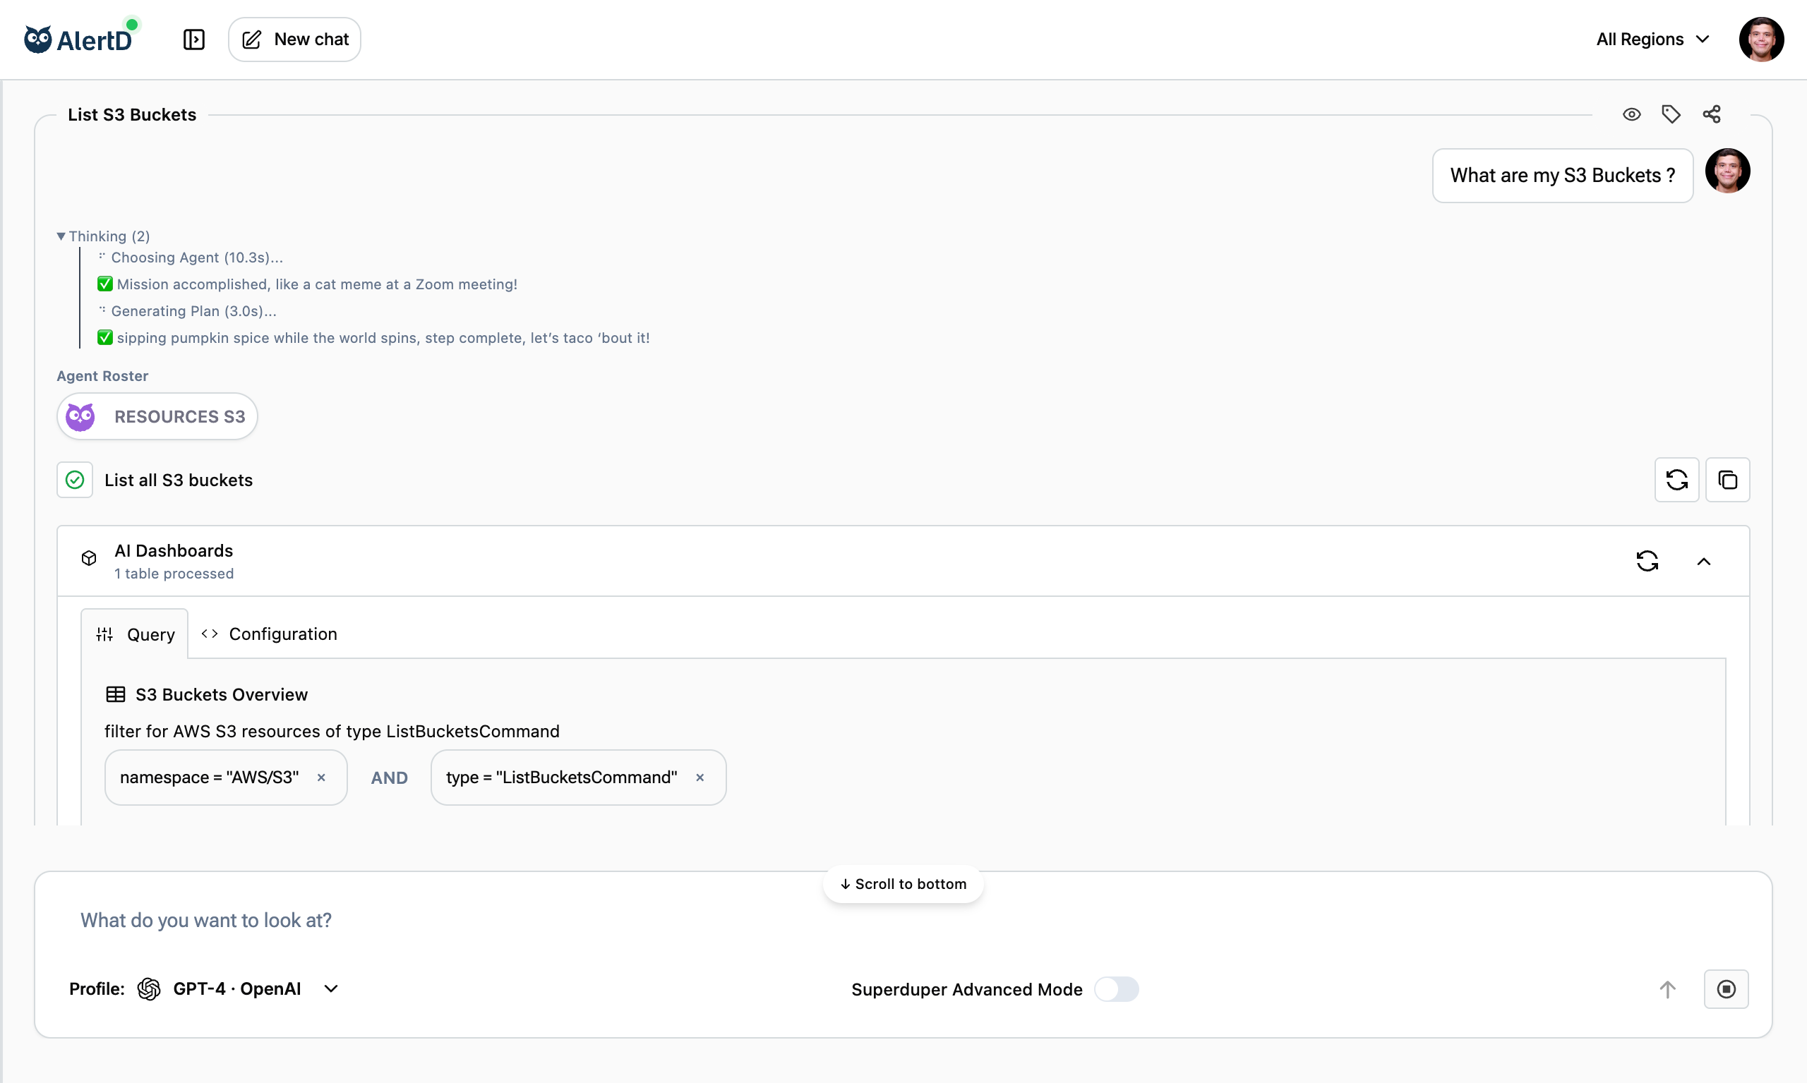The height and width of the screenshot is (1083, 1807).
Task: Collapse the Thinking (2) section
Action: (103, 236)
